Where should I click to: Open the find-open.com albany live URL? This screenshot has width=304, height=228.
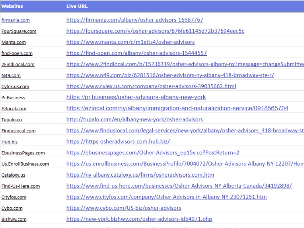[x=136, y=53]
